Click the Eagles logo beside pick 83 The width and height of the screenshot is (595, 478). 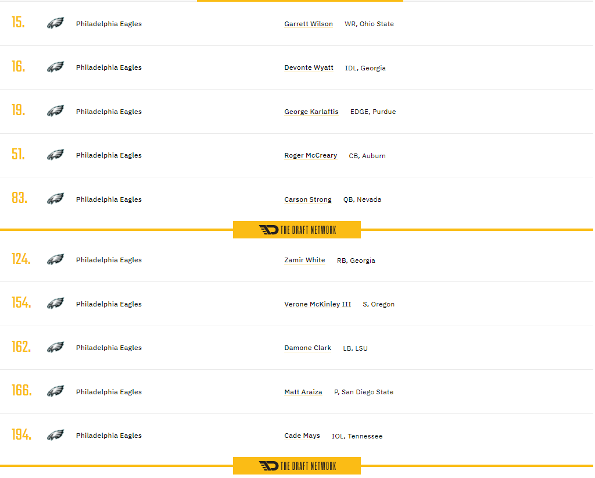pos(55,199)
